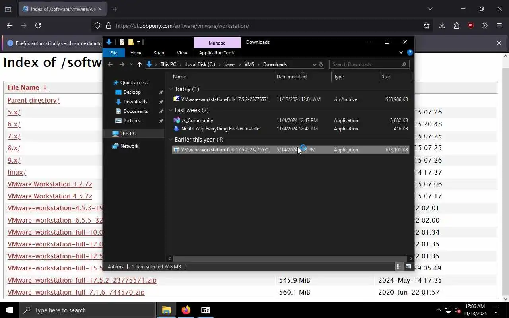This screenshot has width=509, height=318.
Task: Show hidden tray icons chevron
Action: pos(438,310)
